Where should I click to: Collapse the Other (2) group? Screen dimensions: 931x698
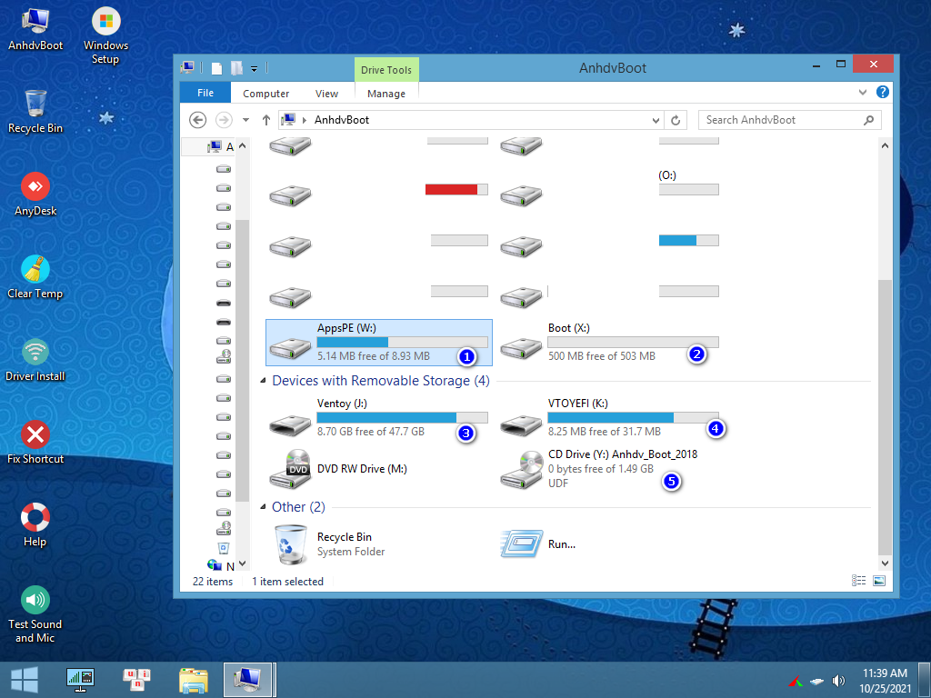click(x=263, y=506)
